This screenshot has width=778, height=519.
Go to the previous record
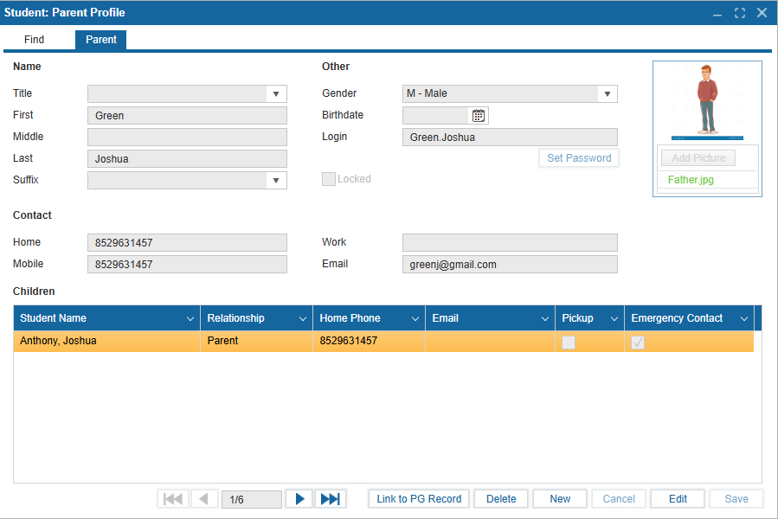pyautogui.click(x=204, y=499)
